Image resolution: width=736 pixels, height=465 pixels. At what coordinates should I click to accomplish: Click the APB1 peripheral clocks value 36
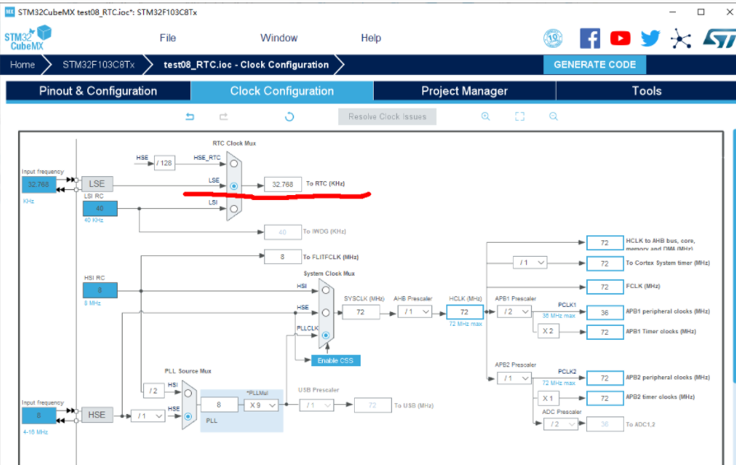[605, 313]
